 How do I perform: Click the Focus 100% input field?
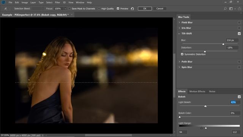coord(58,9)
